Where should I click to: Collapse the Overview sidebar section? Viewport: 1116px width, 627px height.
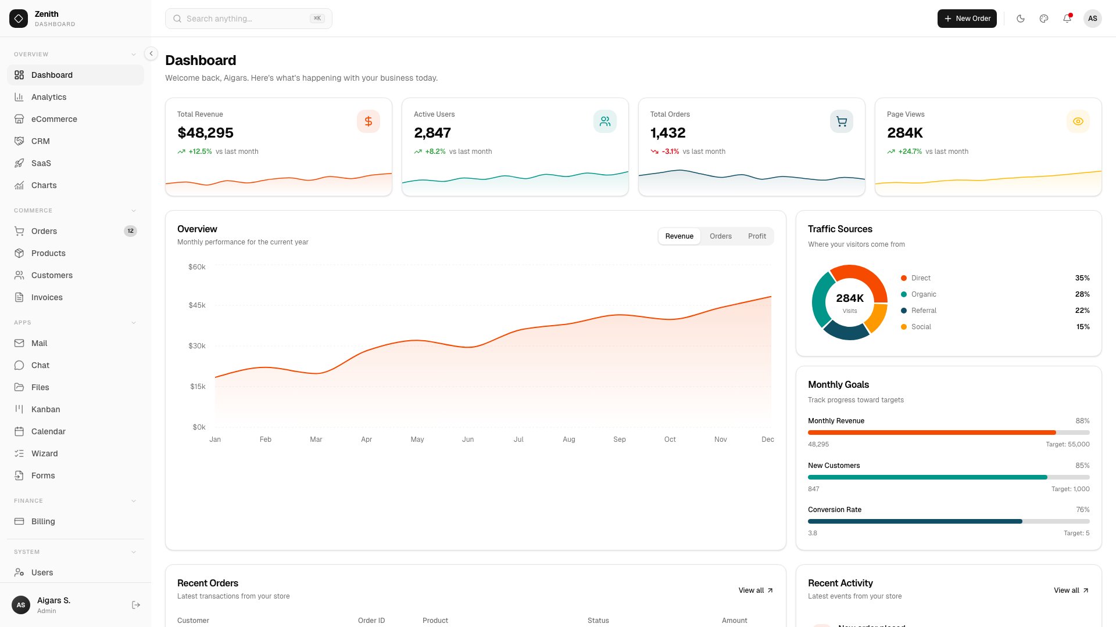[x=134, y=53]
